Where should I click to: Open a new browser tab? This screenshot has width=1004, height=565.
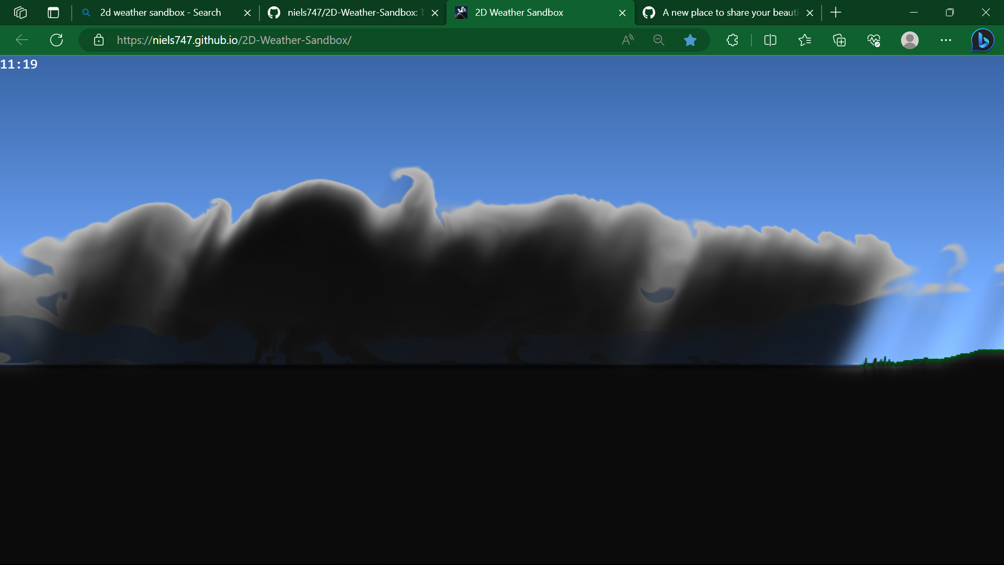pyautogui.click(x=836, y=12)
